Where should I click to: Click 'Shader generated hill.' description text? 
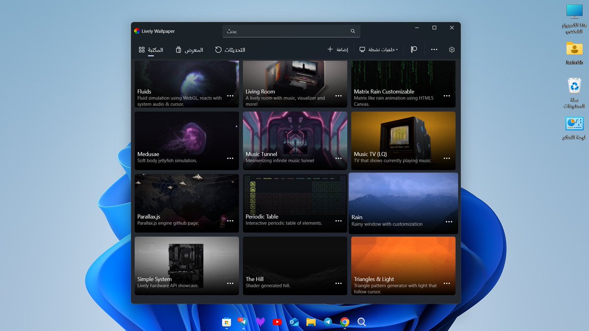pos(268,286)
